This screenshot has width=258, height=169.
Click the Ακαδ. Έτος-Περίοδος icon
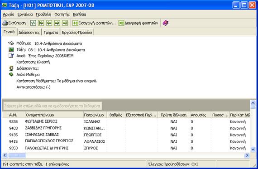pos(11,56)
